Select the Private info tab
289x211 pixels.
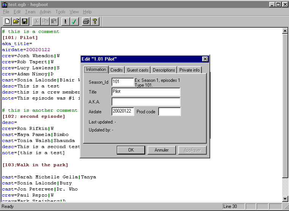(189, 70)
